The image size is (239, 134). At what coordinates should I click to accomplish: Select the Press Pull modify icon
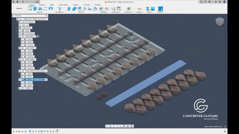[69, 9]
